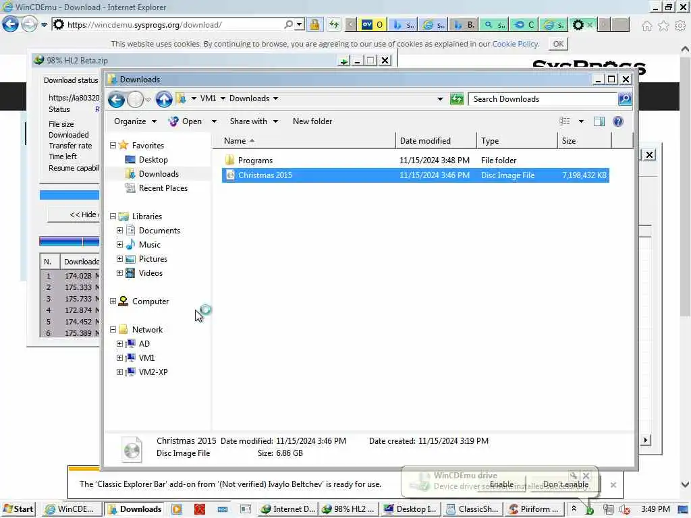
Task: Click the IE refresh arrows icon
Action: click(x=334, y=25)
